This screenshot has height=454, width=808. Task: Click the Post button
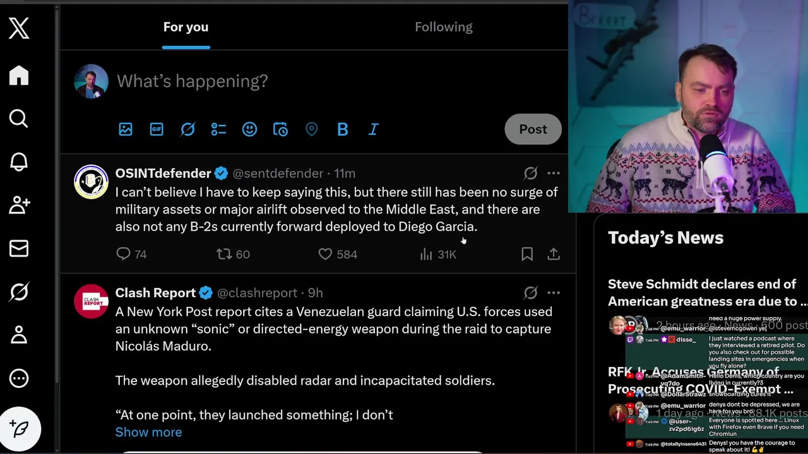click(x=533, y=129)
